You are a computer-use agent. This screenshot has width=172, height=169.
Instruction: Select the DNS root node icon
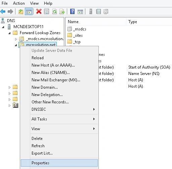3,21
